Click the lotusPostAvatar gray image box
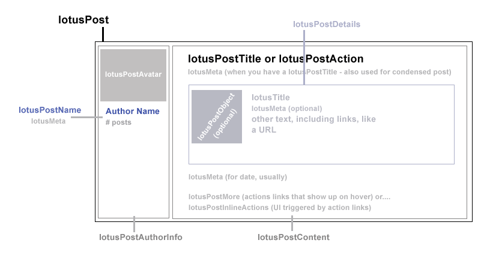This screenshot has height=255, width=493. (x=133, y=75)
